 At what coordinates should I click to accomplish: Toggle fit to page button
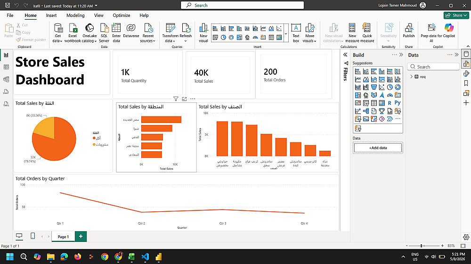pos(463,246)
